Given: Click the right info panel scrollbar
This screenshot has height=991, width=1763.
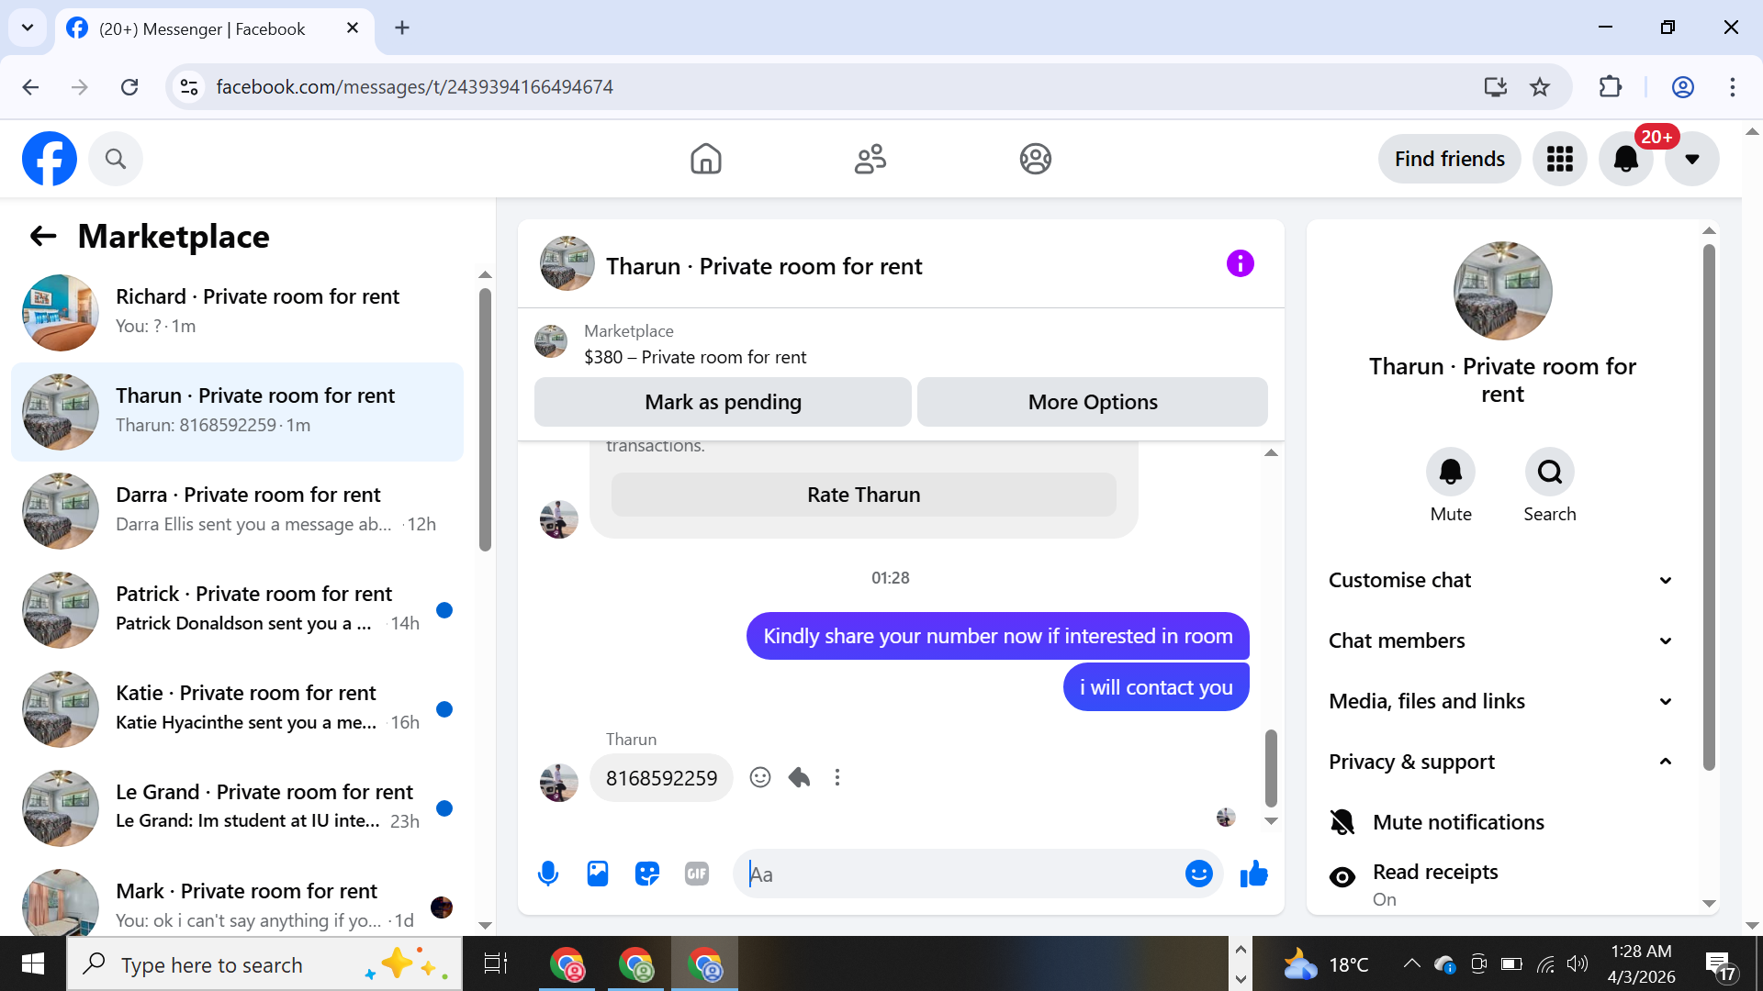Looking at the screenshot, I should [x=1709, y=507].
